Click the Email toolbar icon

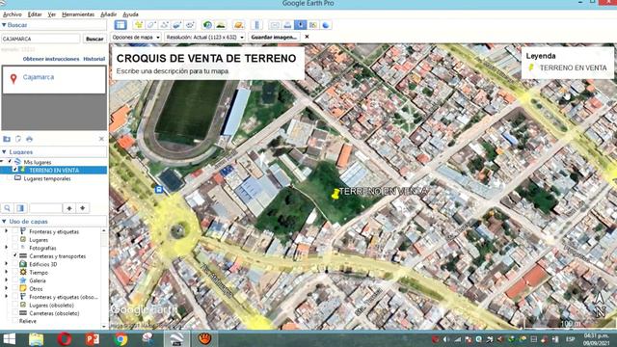click(275, 25)
